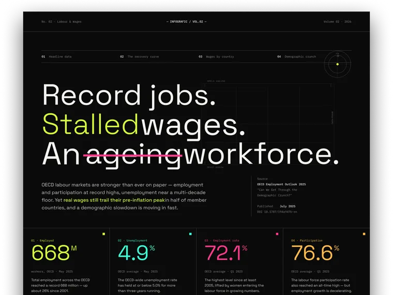Click the 'Published' label
Viewport: 393px width, 295px height.
click(265, 207)
